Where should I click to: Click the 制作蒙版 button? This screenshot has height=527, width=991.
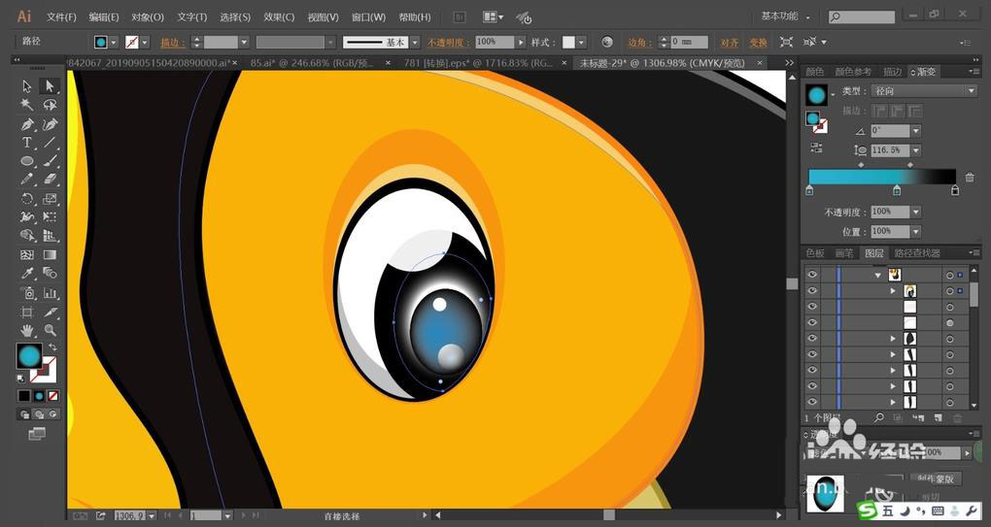pyautogui.click(x=936, y=479)
